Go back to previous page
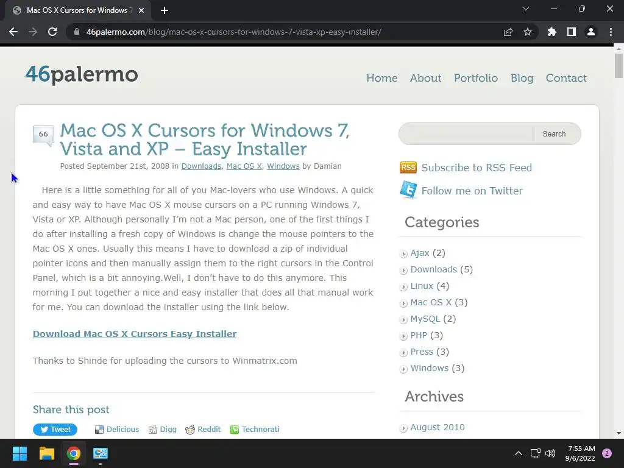 point(13,32)
